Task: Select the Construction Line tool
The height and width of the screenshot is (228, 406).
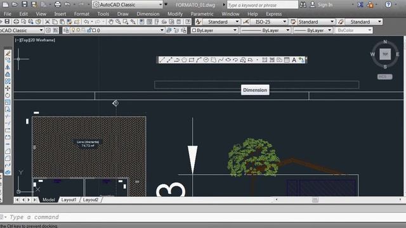Action: (x=169, y=60)
